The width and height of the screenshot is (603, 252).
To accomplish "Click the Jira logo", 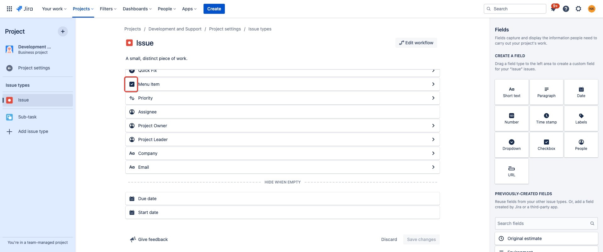I will click(x=24, y=9).
